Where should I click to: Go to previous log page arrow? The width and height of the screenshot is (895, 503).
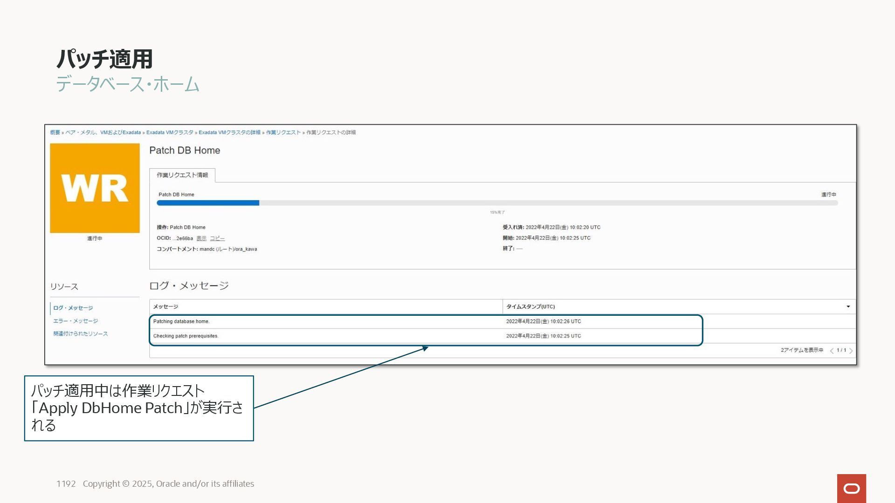coord(832,351)
